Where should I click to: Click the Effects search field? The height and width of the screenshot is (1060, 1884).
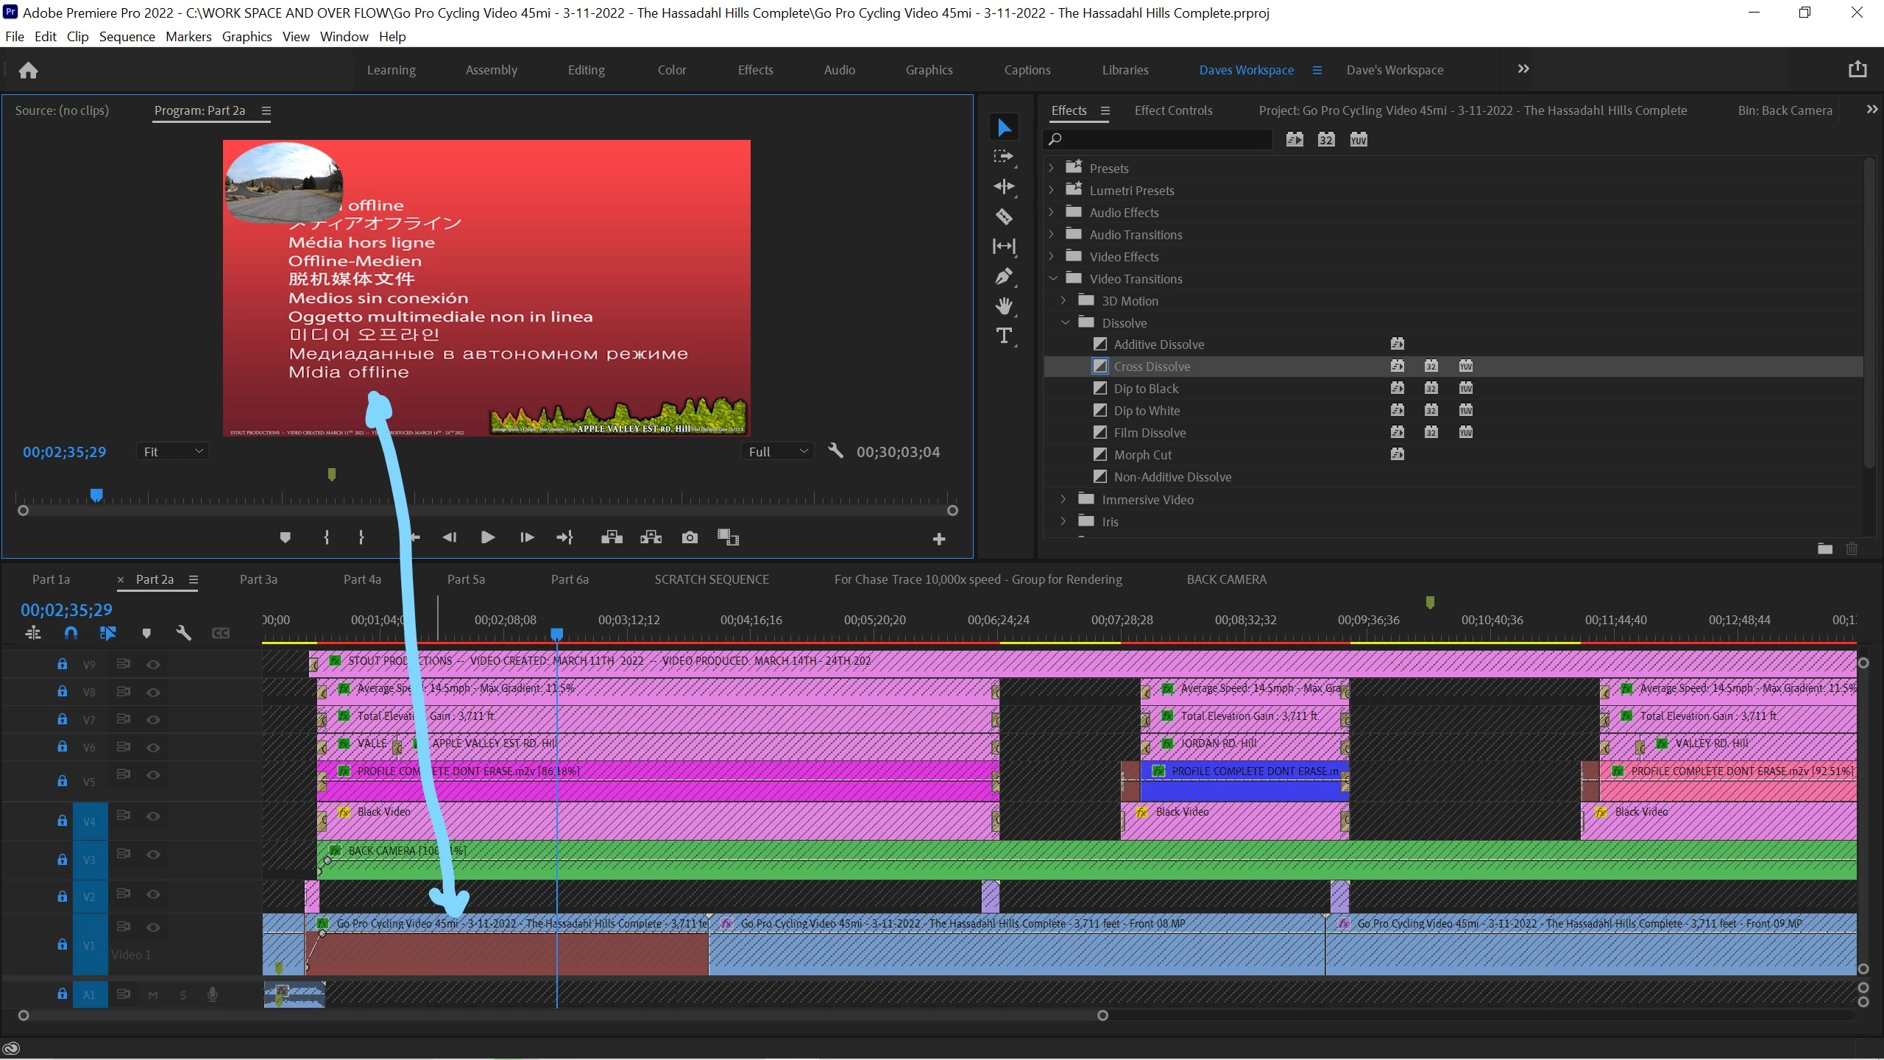pos(1163,139)
